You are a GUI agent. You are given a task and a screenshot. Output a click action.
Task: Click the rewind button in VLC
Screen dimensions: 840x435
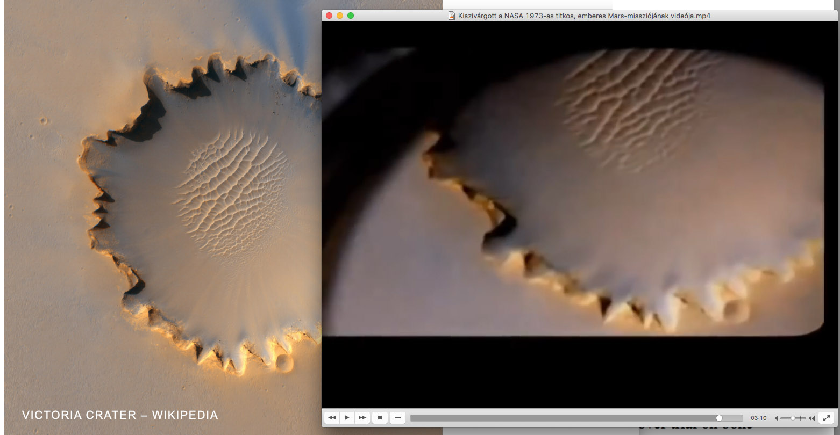[332, 417]
